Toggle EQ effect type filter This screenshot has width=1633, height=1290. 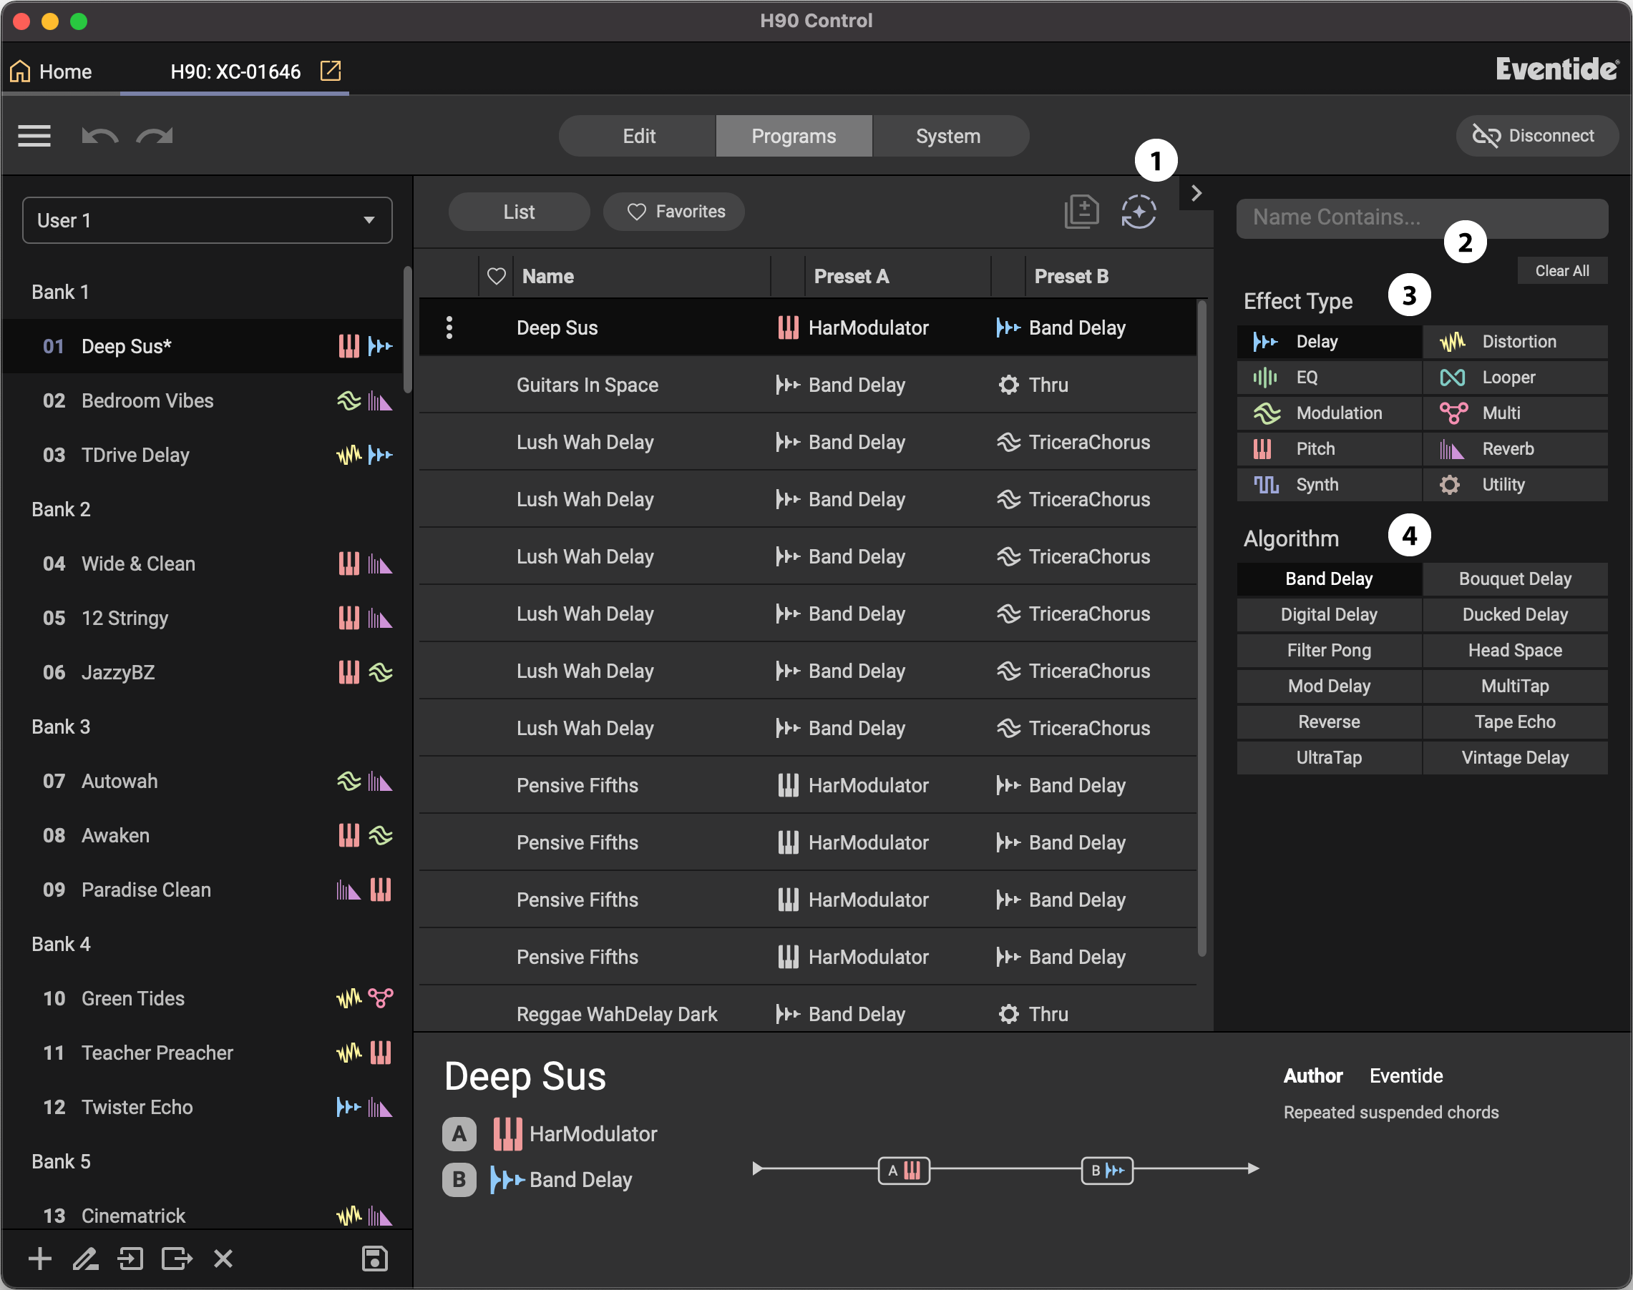pyautogui.click(x=1329, y=378)
